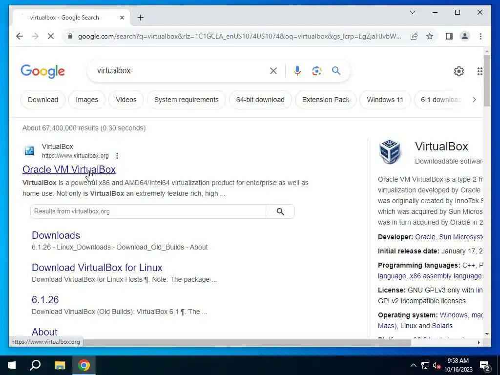Image resolution: width=500 pixels, height=375 pixels.
Task: Open the 6.1.26 sitelink
Action: click(x=45, y=300)
